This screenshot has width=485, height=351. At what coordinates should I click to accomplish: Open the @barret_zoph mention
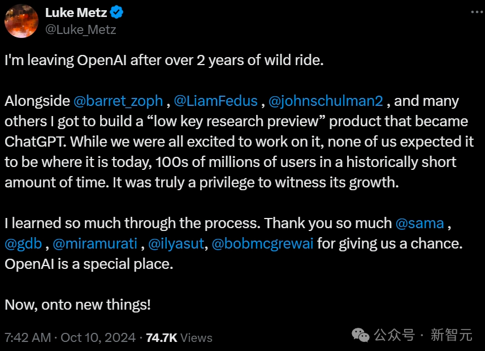coord(118,101)
